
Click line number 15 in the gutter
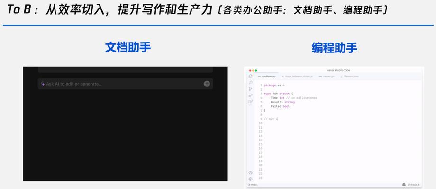[260, 144]
